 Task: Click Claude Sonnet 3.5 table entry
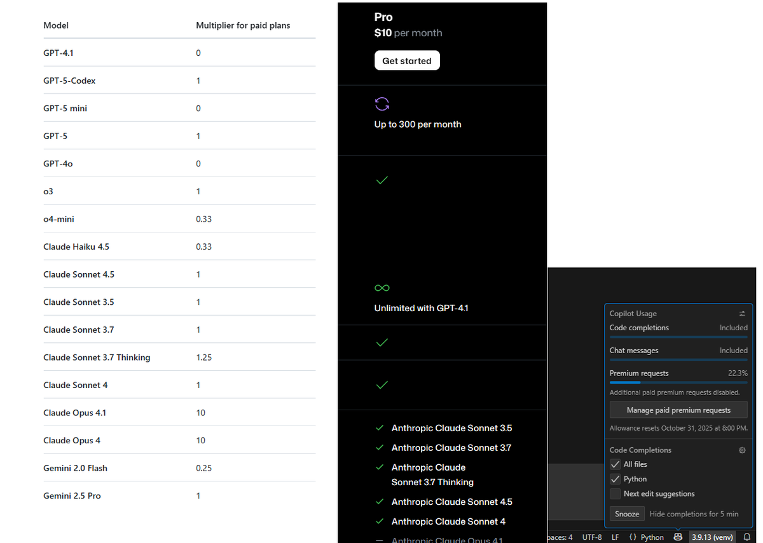pos(79,302)
